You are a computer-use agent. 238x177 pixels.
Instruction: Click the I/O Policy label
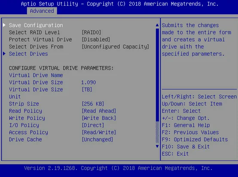(x=24, y=125)
